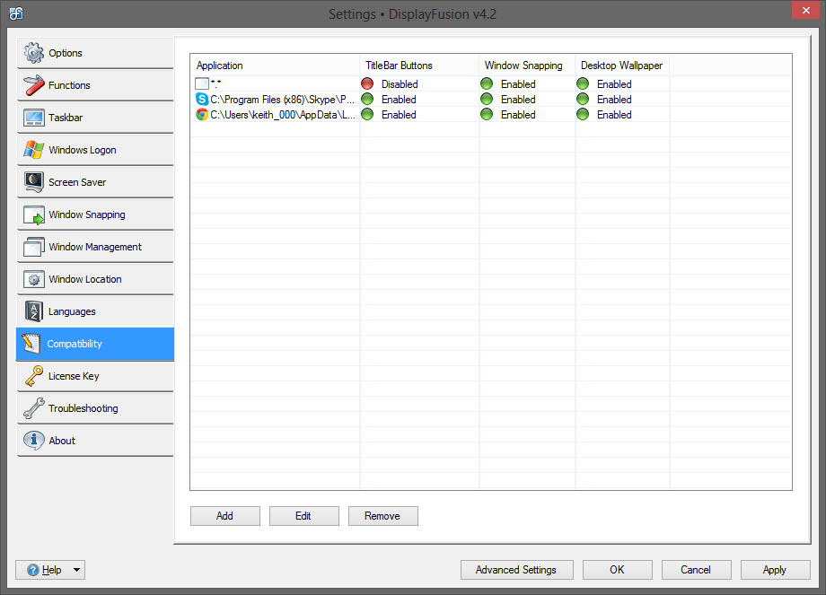The width and height of the screenshot is (826, 595).
Task: Click the Skype application row icon
Action: 202,100
